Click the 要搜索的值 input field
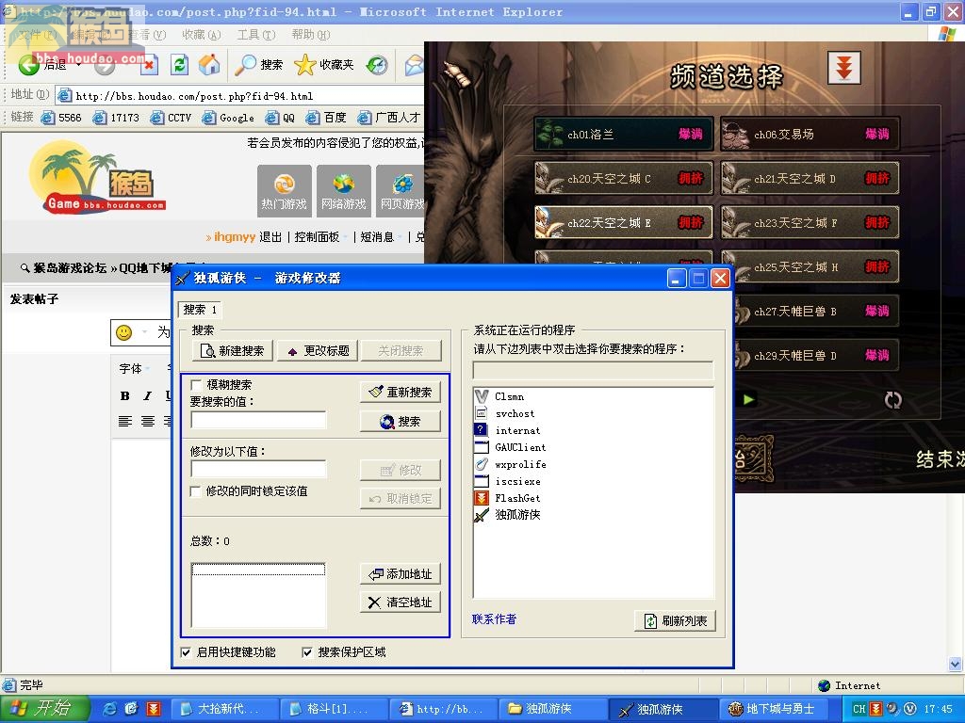 tap(258, 420)
